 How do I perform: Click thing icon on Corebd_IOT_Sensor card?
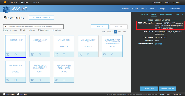[x=8, y=54]
